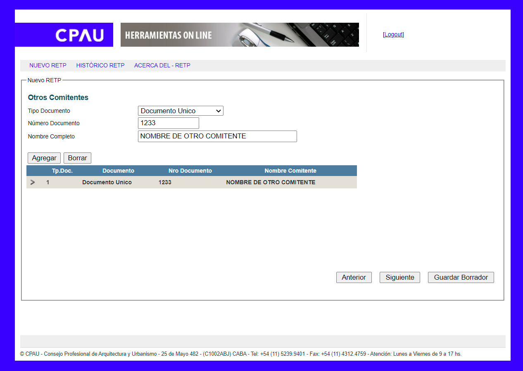523x371 pixels.
Task: Focus the Número Documento field
Action: (x=168, y=123)
